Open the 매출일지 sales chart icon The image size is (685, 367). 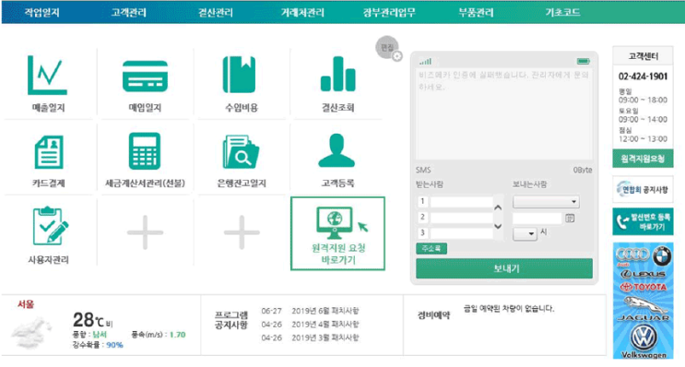pos(48,75)
